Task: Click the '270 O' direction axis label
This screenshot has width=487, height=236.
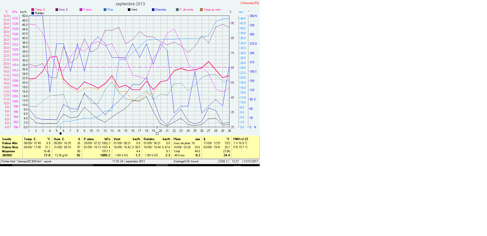Action: (253, 44)
